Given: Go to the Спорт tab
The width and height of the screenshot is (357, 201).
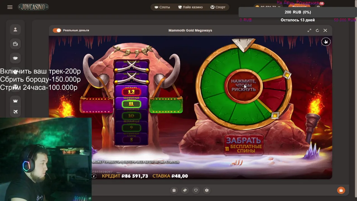Looking at the screenshot, I should tap(218, 7).
